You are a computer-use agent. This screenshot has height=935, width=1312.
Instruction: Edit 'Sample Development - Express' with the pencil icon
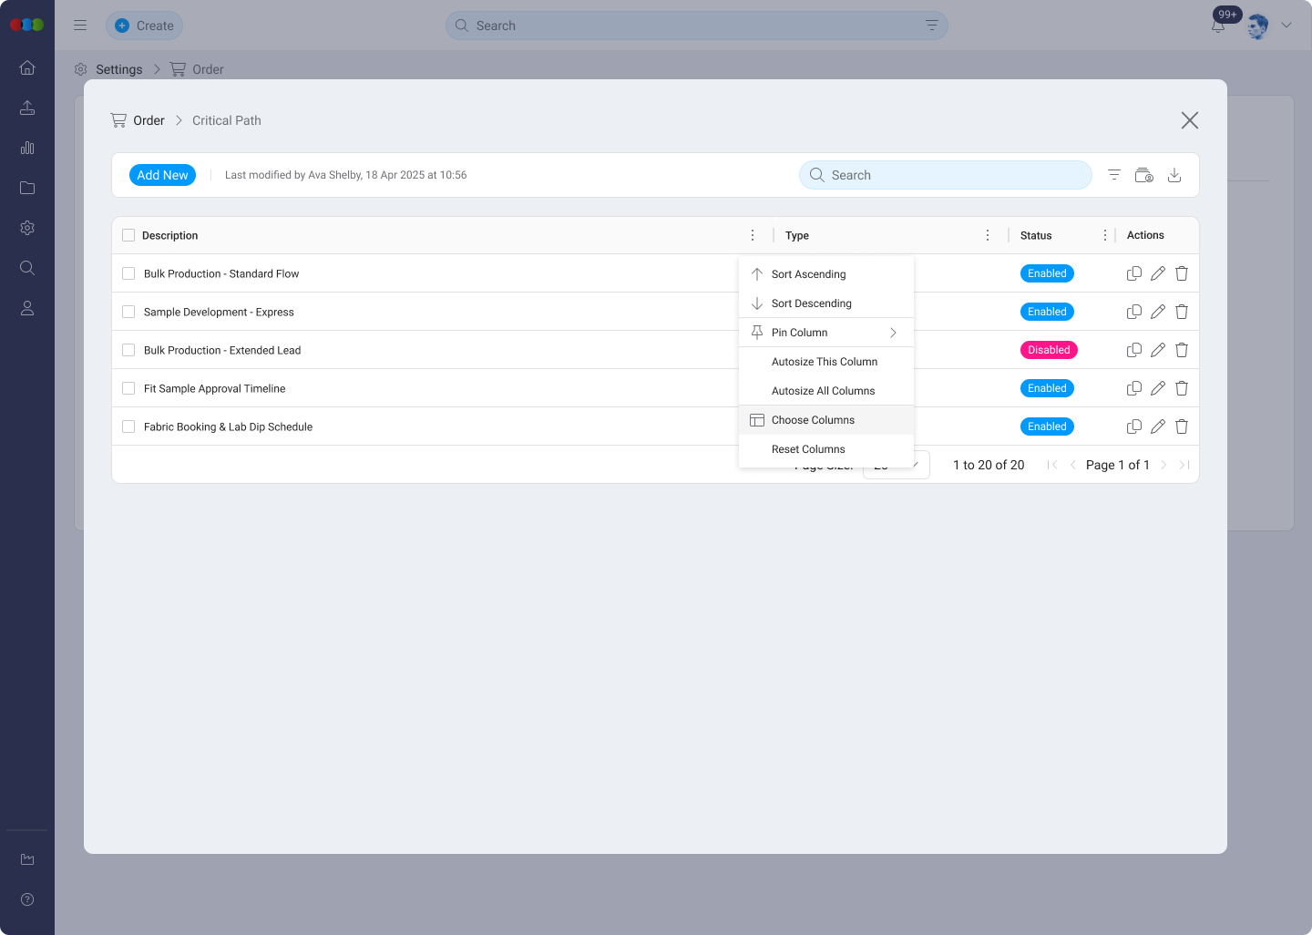pos(1157,311)
